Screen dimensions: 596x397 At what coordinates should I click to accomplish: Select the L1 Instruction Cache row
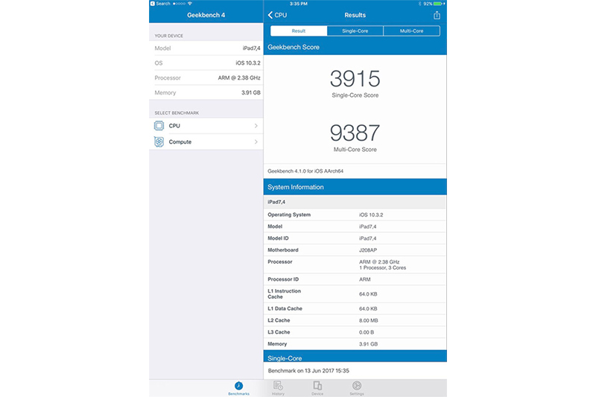click(x=355, y=293)
